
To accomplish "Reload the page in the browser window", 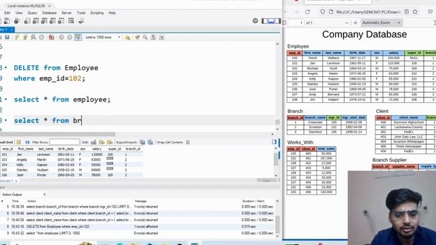I will (x=307, y=12).
